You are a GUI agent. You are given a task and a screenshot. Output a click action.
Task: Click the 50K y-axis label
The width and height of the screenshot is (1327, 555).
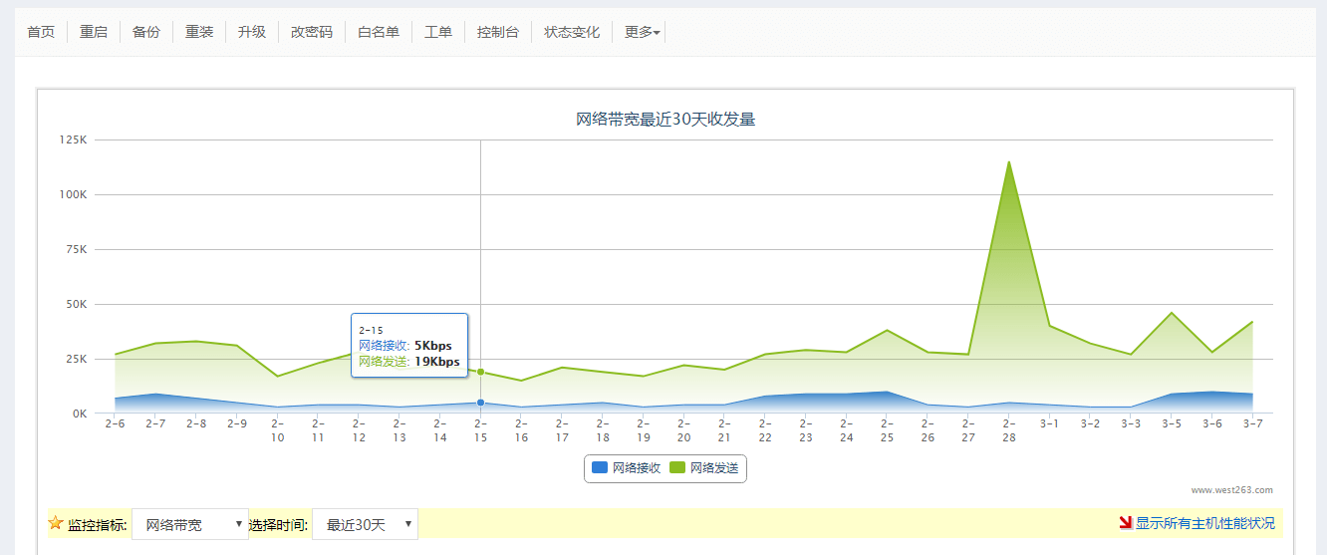point(77,304)
